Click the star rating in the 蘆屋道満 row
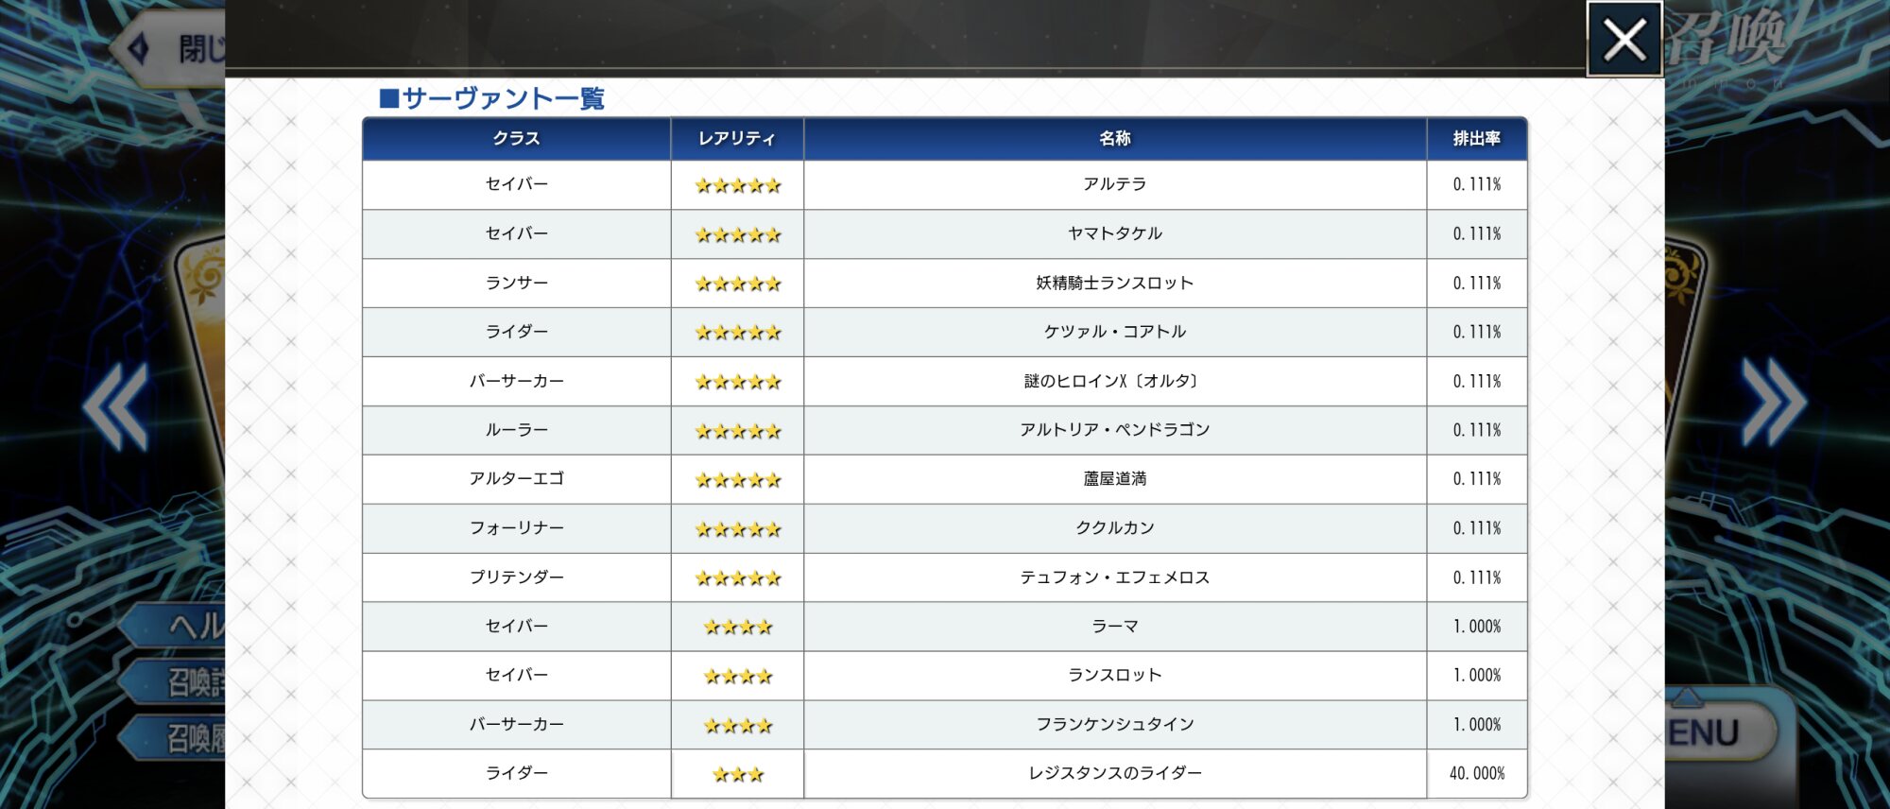 pyautogui.click(x=737, y=480)
